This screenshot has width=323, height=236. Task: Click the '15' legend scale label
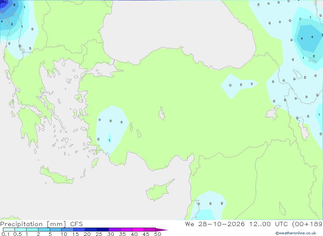coord(76,234)
